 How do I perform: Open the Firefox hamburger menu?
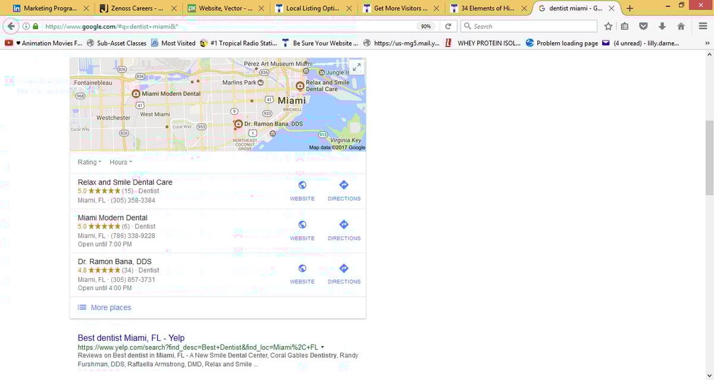[702, 26]
